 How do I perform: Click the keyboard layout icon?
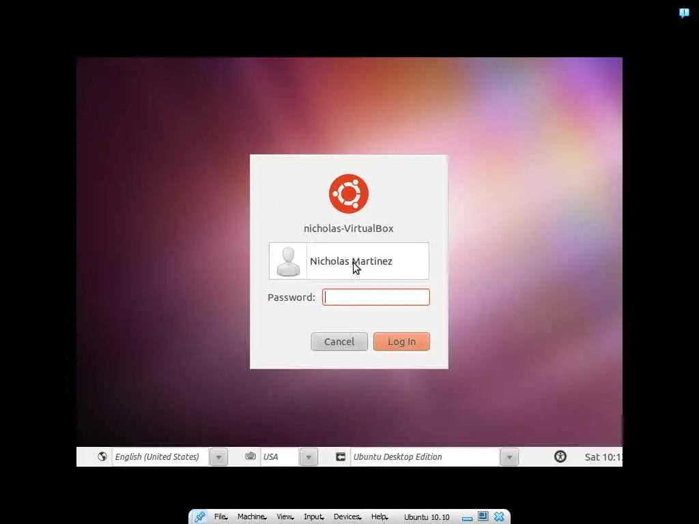pyautogui.click(x=251, y=456)
